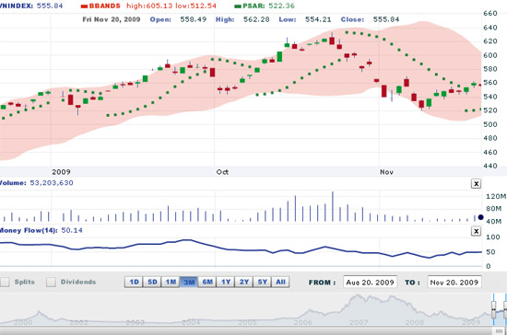Screen dimensions: 507x335
Task: Close the Volume indicator panel
Action: [476, 184]
